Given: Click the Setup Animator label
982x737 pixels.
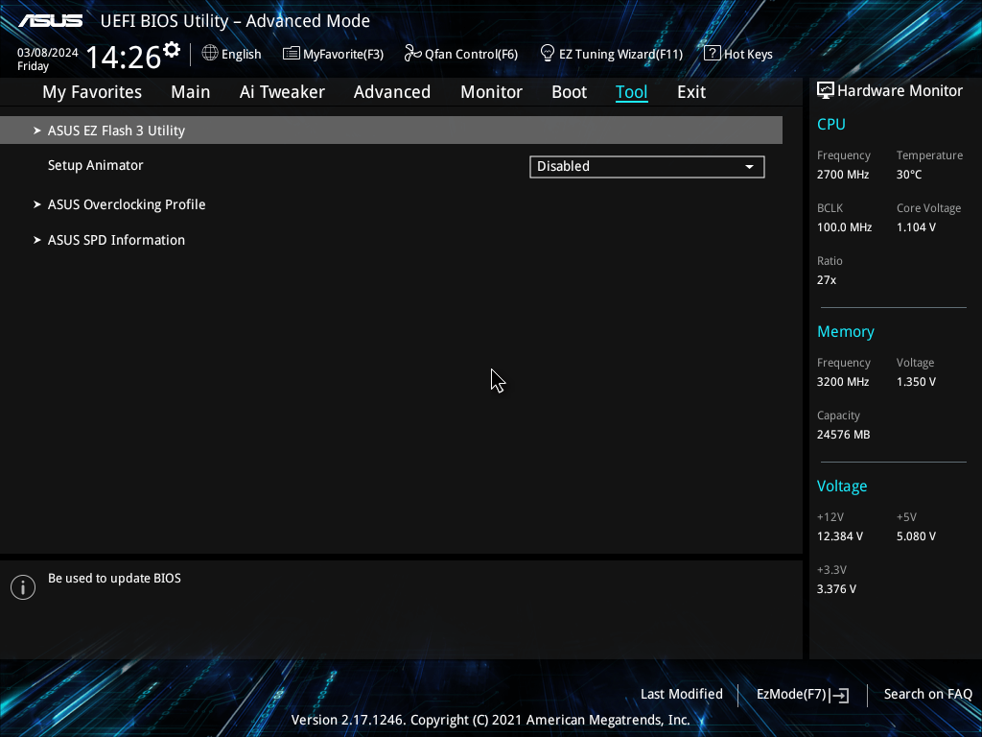Looking at the screenshot, I should (x=96, y=165).
